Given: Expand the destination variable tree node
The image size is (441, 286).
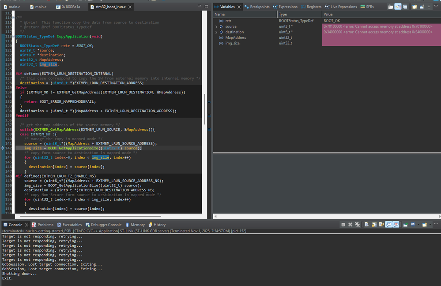Looking at the screenshot, I should click(x=216, y=32).
